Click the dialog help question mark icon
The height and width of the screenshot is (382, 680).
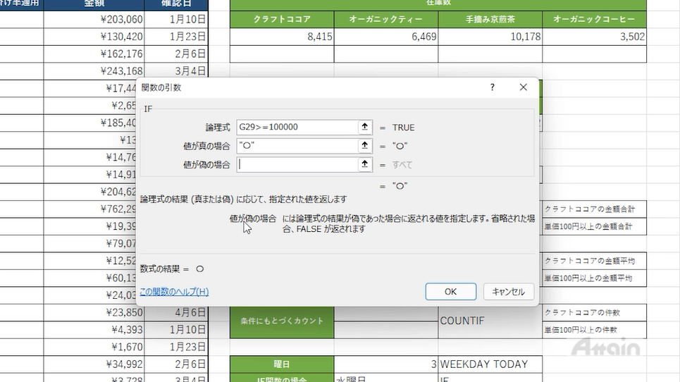[492, 87]
